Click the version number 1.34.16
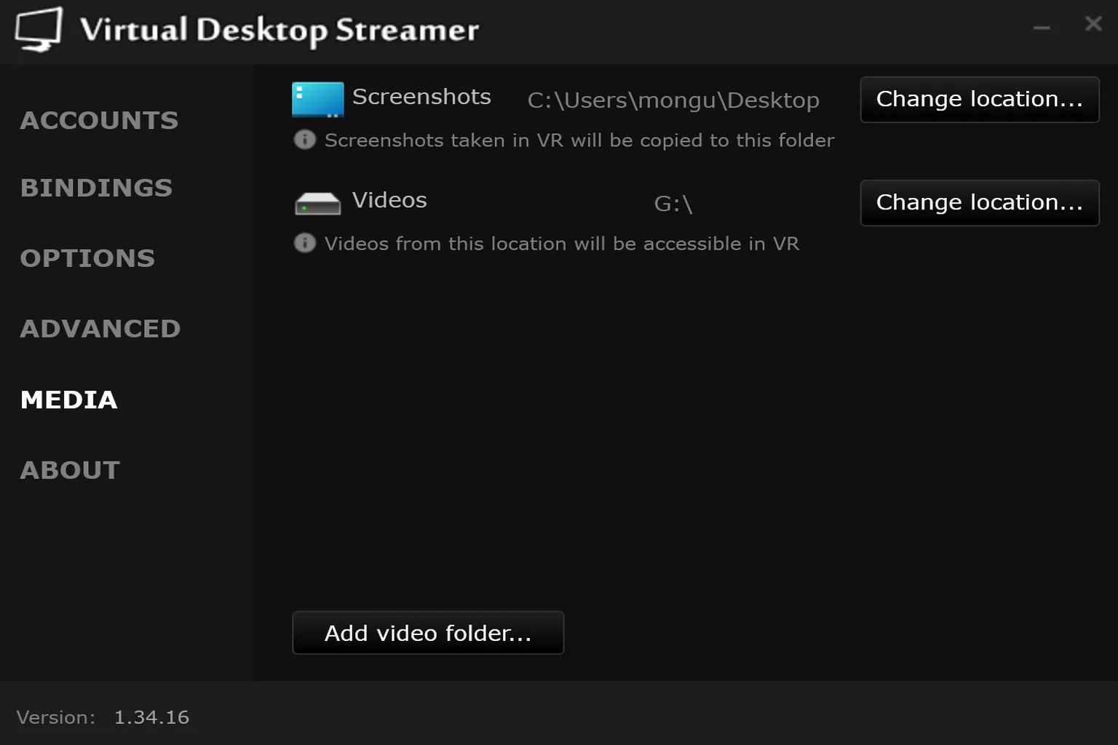1118x745 pixels. point(151,717)
